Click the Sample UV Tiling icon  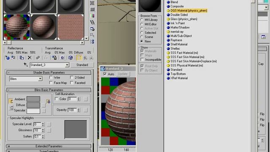click(92, 9)
